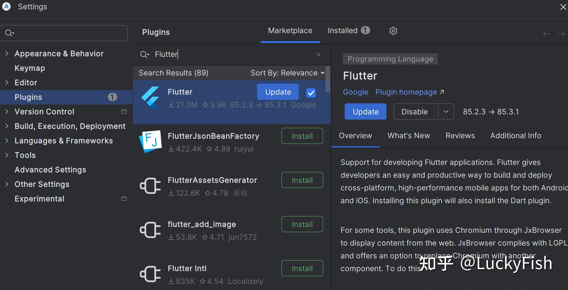
Task: Click the FlutterJsonBeanFactory FJ icon
Action: (150, 141)
